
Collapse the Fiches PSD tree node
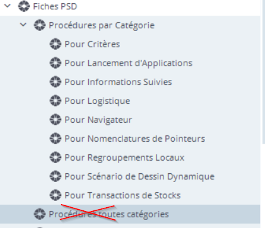click(x=8, y=6)
